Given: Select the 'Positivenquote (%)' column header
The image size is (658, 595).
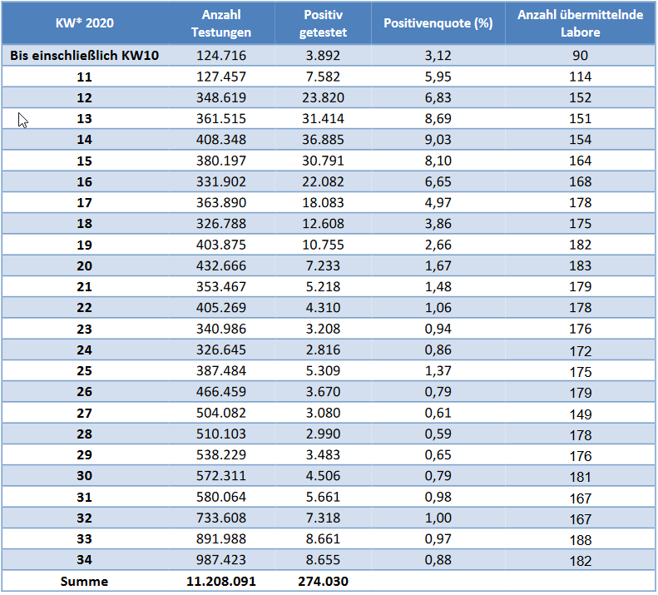Looking at the screenshot, I should (438, 23).
